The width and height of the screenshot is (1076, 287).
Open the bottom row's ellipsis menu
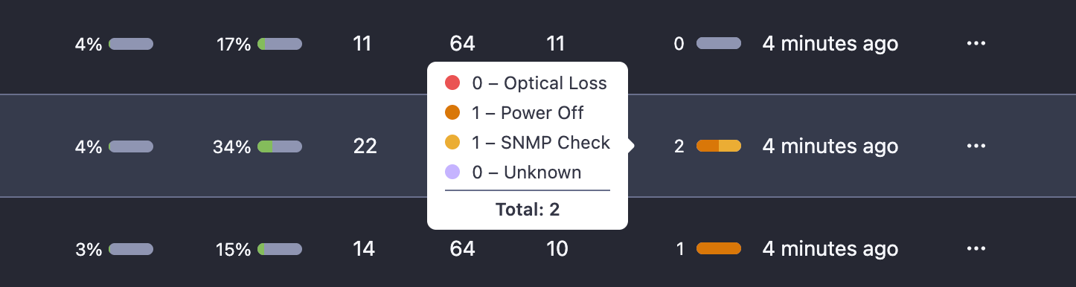pos(976,249)
